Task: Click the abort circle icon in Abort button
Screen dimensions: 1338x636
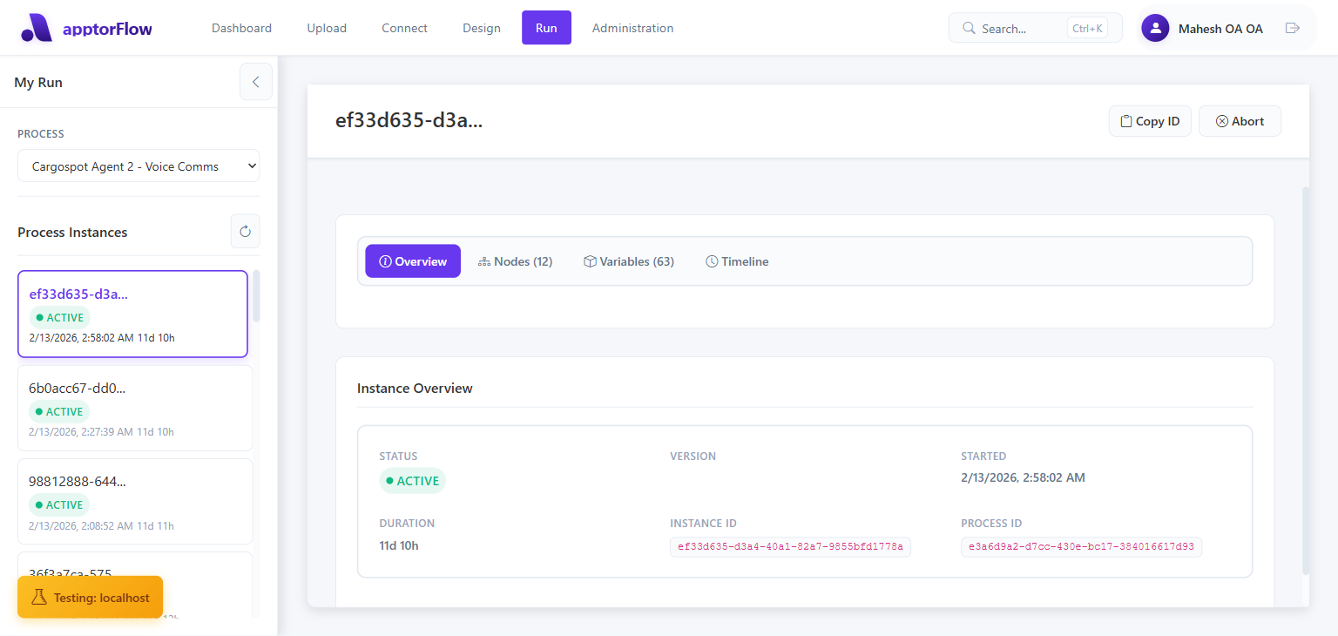Action: [1221, 120]
